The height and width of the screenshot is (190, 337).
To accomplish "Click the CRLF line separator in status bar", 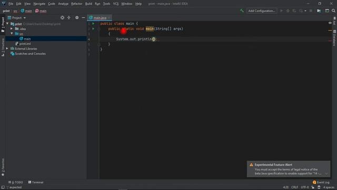I will click(294, 187).
